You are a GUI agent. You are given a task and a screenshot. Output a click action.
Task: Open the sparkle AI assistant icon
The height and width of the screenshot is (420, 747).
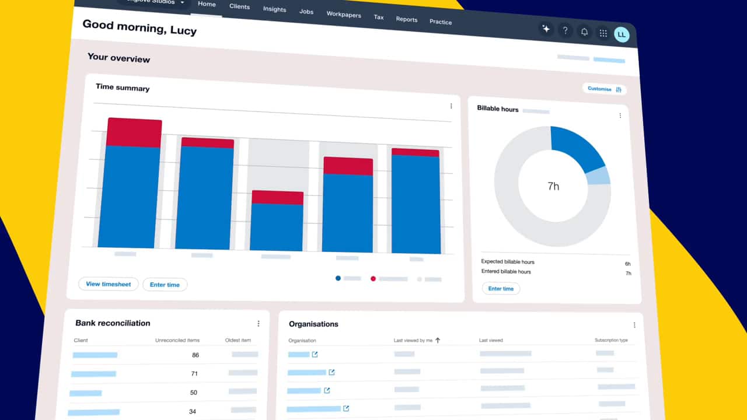click(x=546, y=29)
